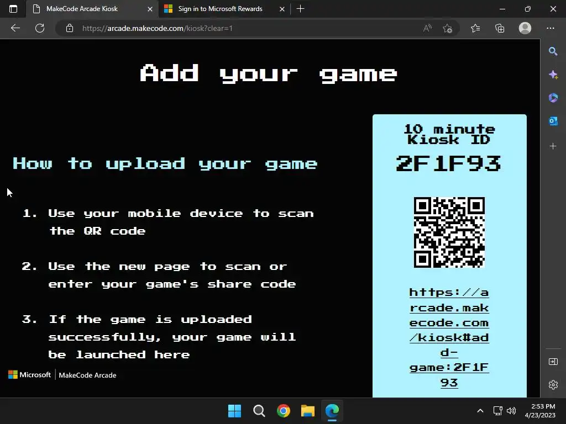Click the 'Add your game' heading

pos(269,74)
